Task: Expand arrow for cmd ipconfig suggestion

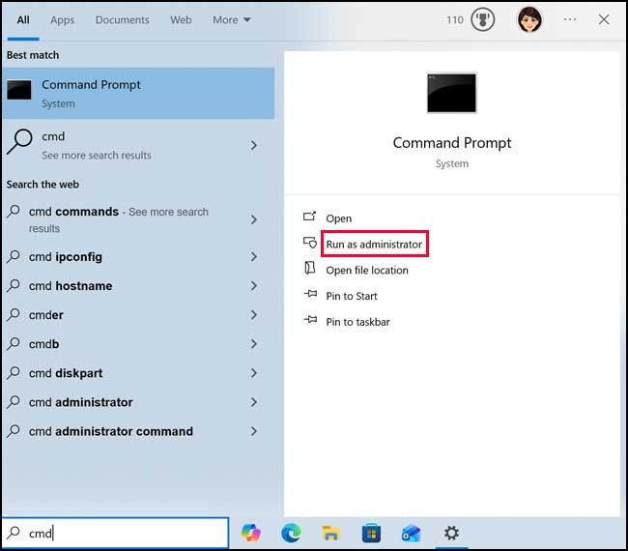Action: coord(253,256)
